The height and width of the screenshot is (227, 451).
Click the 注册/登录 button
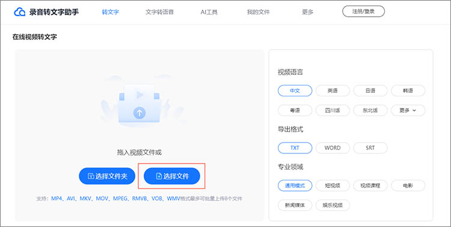pyautogui.click(x=363, y=11)
